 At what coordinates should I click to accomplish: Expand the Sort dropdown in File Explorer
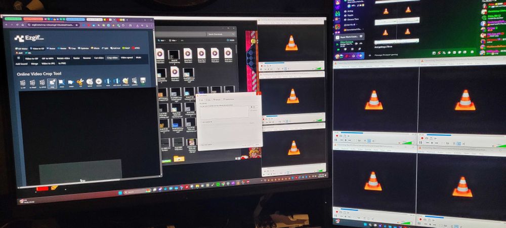[x=161, y=41]
